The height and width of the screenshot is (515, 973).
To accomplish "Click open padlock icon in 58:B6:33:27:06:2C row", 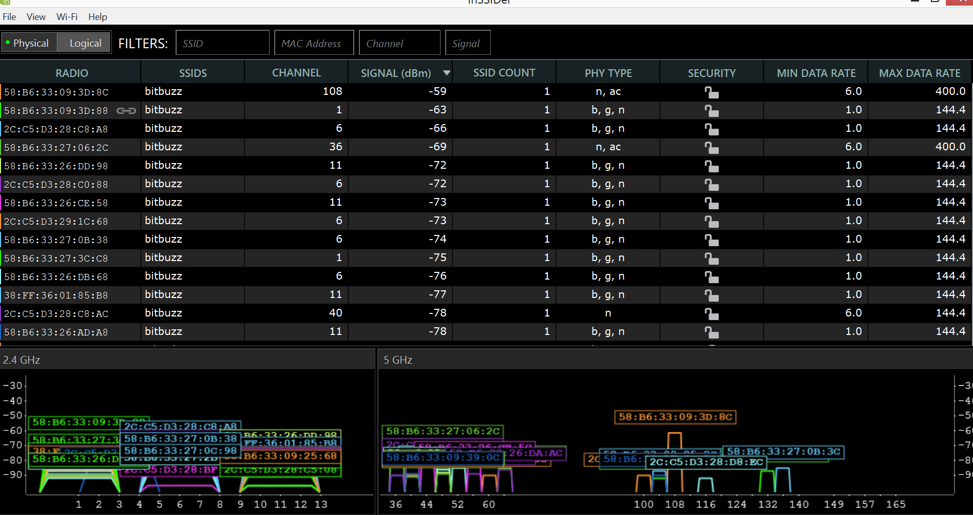I will click(711, 148).
